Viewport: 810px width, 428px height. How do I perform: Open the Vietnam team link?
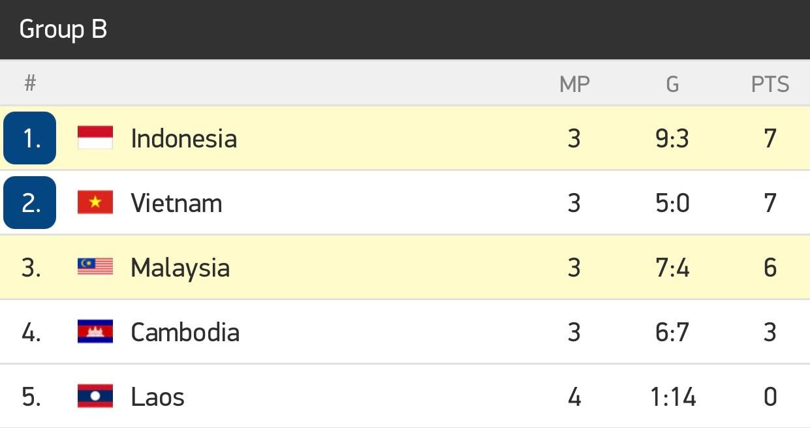176,203
